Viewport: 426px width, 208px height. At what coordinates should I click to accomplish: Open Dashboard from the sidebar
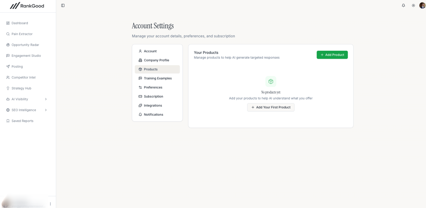pyautogui.click(x=20, y=23)
